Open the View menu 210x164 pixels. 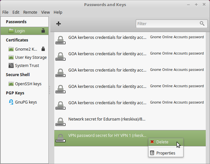(45, 12)
